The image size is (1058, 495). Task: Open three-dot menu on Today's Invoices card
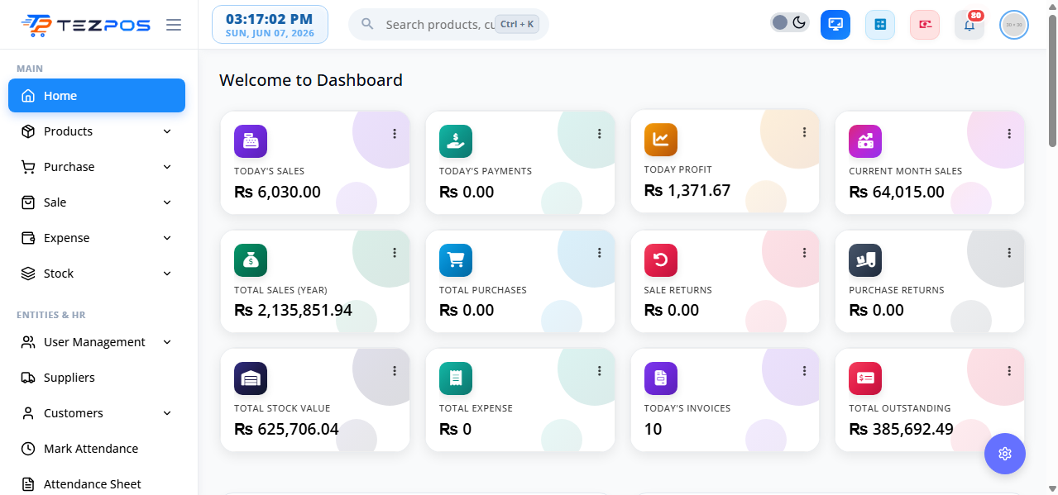[804, 371]
